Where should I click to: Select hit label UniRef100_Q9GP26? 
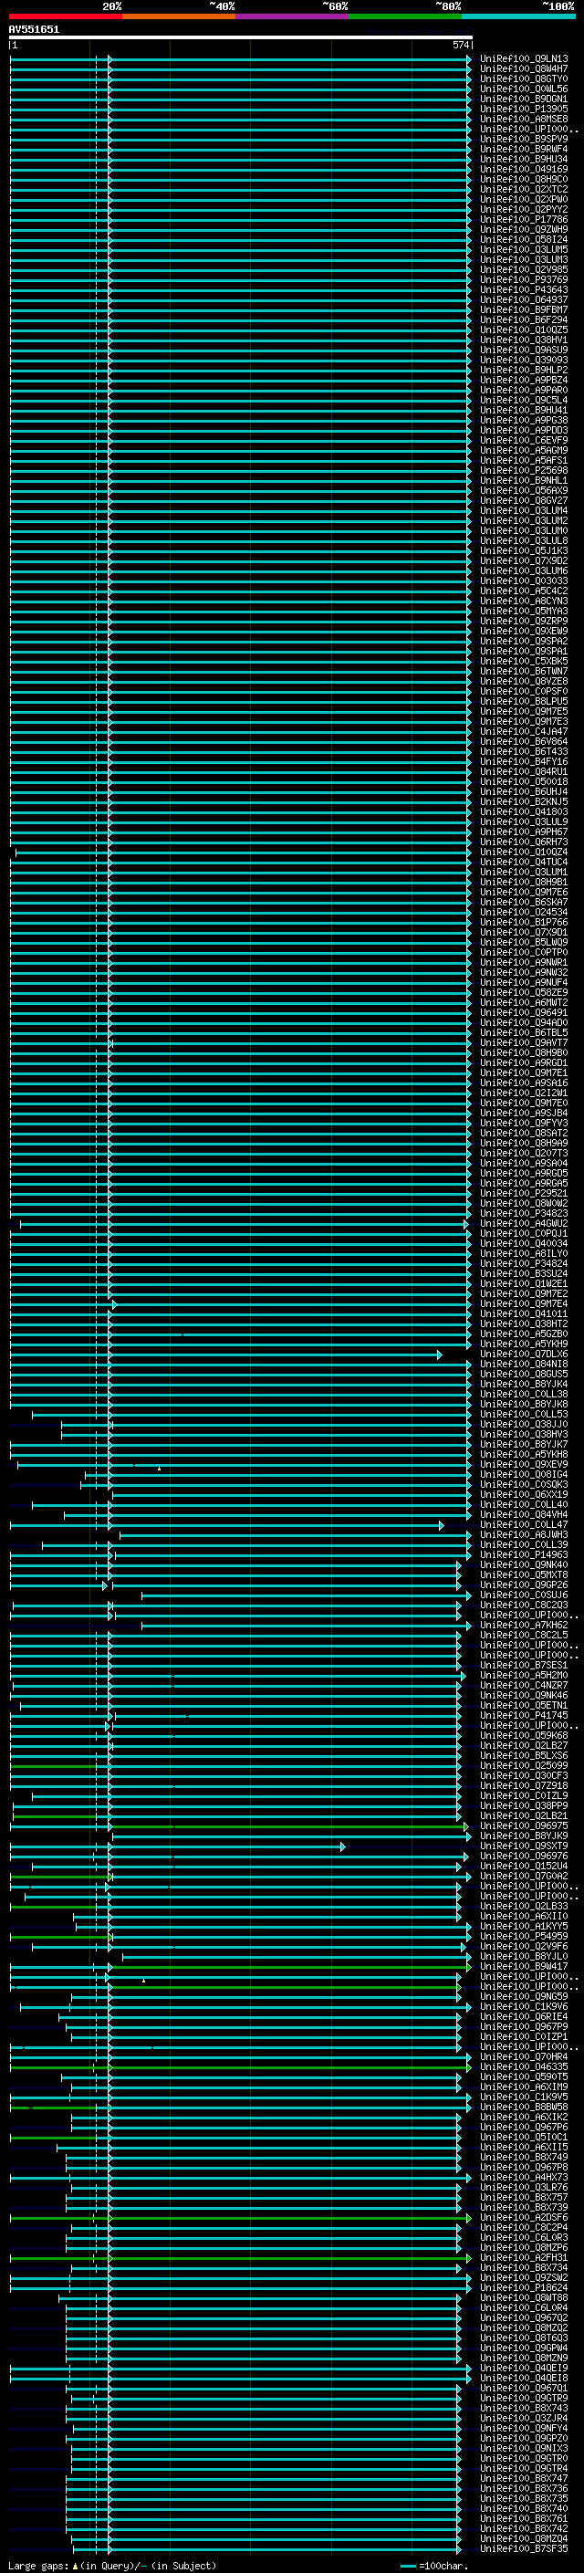tap(524, 1585)
